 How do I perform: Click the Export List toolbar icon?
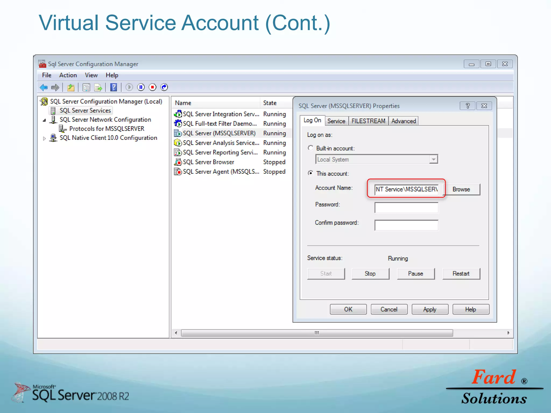click(98, 87)
